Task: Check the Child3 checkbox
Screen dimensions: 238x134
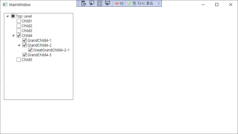Action: 19,31
